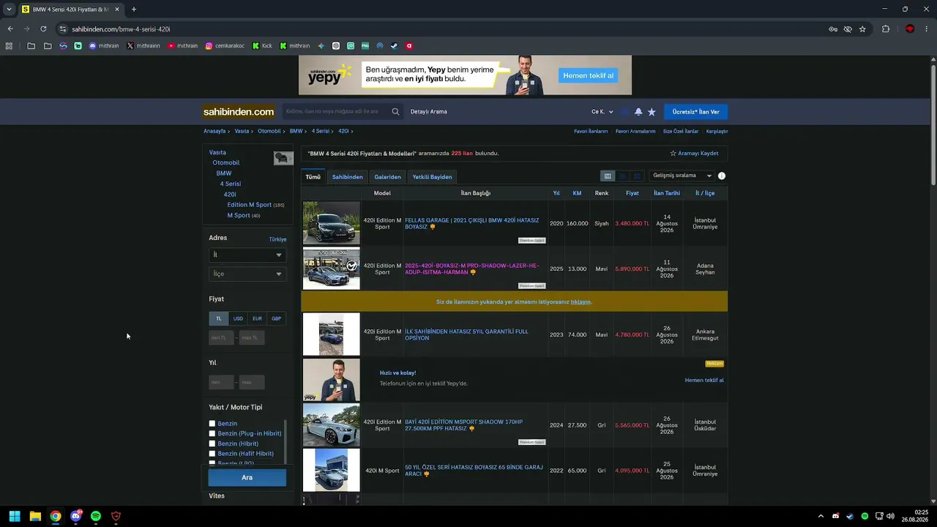Open the Favori İlanlarım link
The width and height of the screenshot is (937, 527).
(x=591, y=132)
